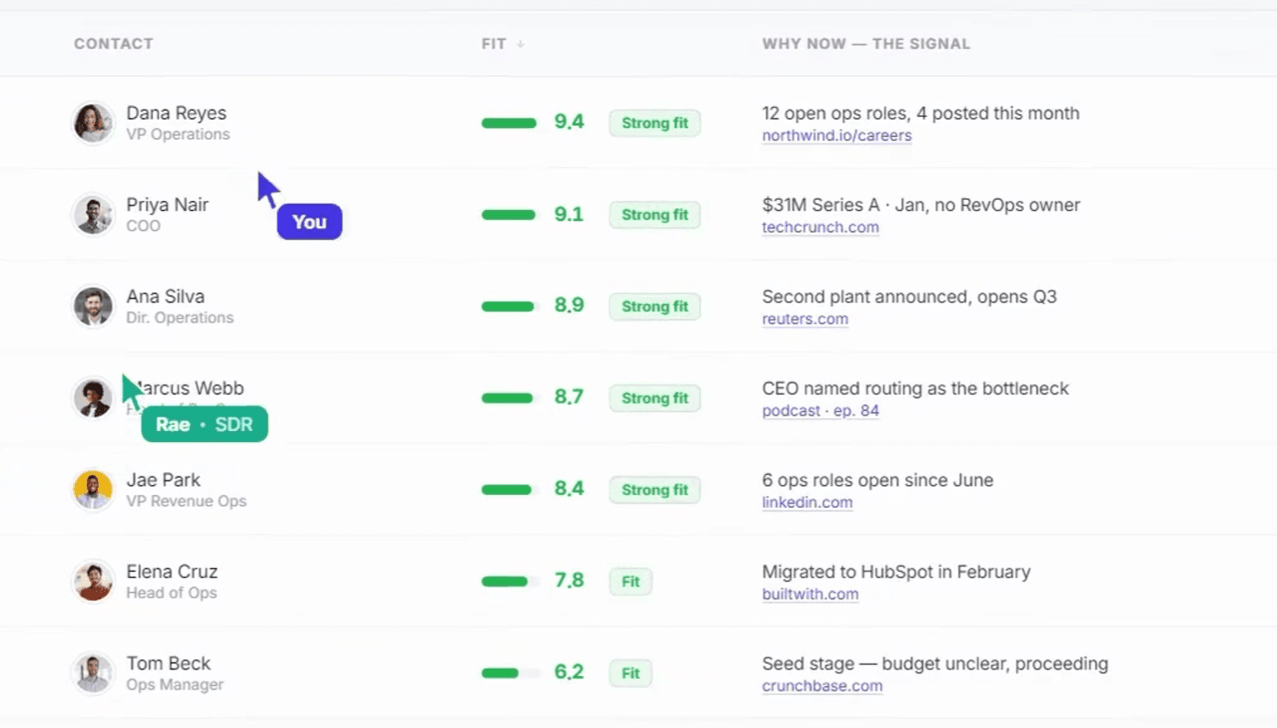This screenshot has height=728, width=1277.
Task: Click Elena Cruz's avatar photo
Action: pyautogui.click(x=93, y=581)
